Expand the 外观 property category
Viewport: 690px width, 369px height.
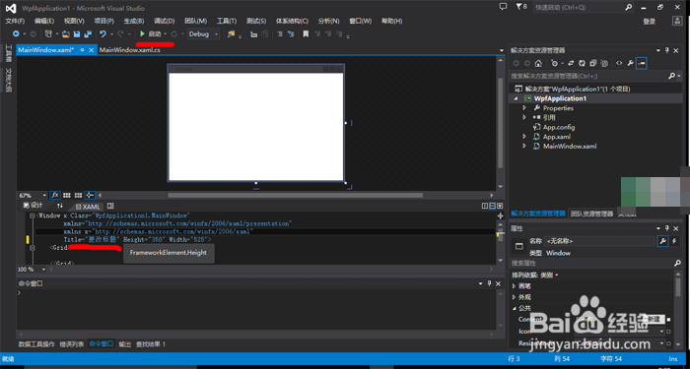[514, 297]
